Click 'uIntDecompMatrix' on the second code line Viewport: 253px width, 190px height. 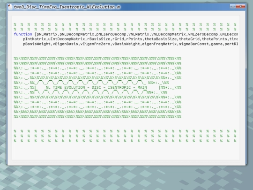[67, 39]
